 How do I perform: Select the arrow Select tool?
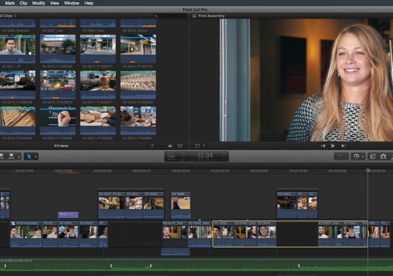coord(29,156)
